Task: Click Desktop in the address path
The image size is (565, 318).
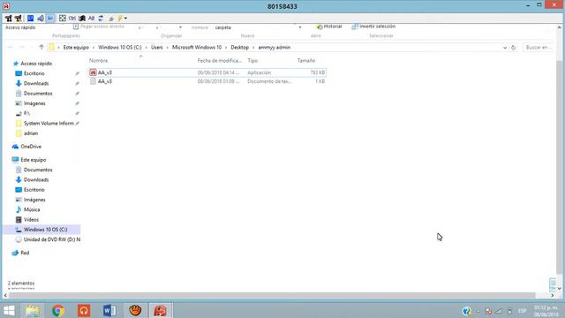Action: [x=239, y=47]
